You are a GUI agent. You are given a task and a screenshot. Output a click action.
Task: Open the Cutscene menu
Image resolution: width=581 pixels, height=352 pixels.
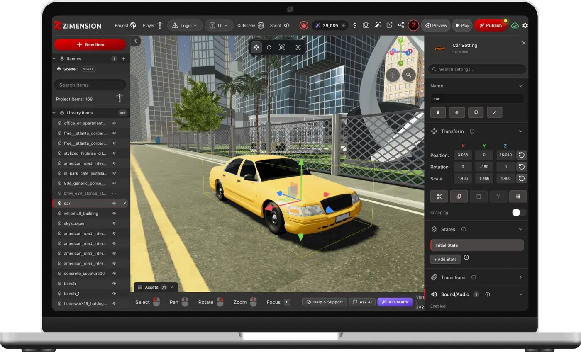[x=250, y=25]
